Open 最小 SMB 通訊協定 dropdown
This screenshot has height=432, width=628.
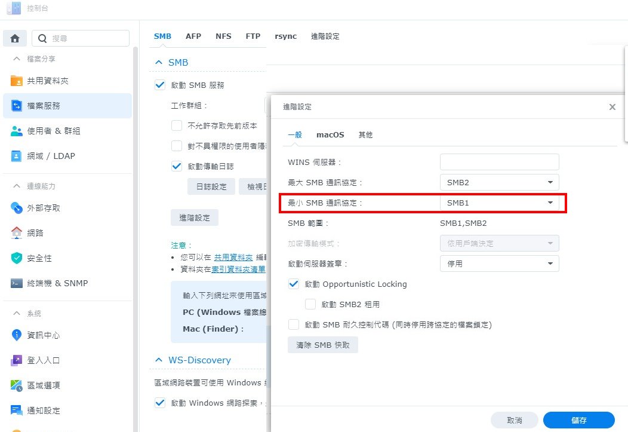499,203
